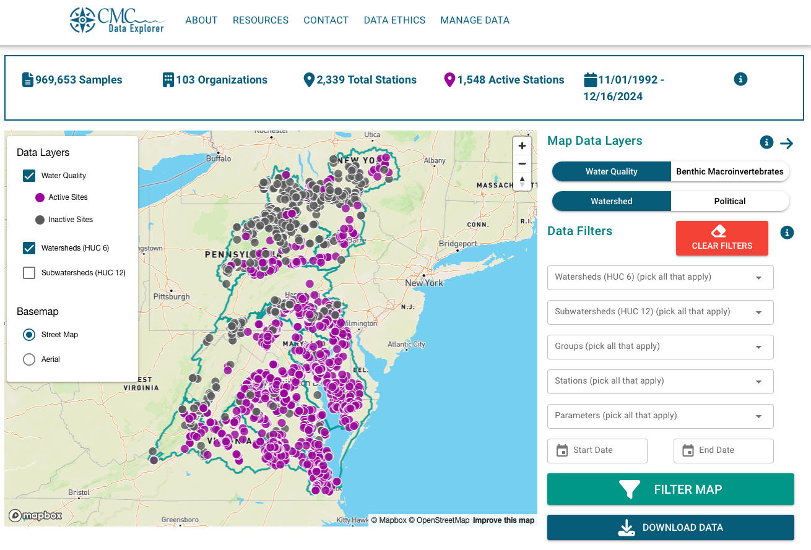Click the Mapbox logo on the map
This screenshot has width=811, height=550.
click(x=35, y=515)
